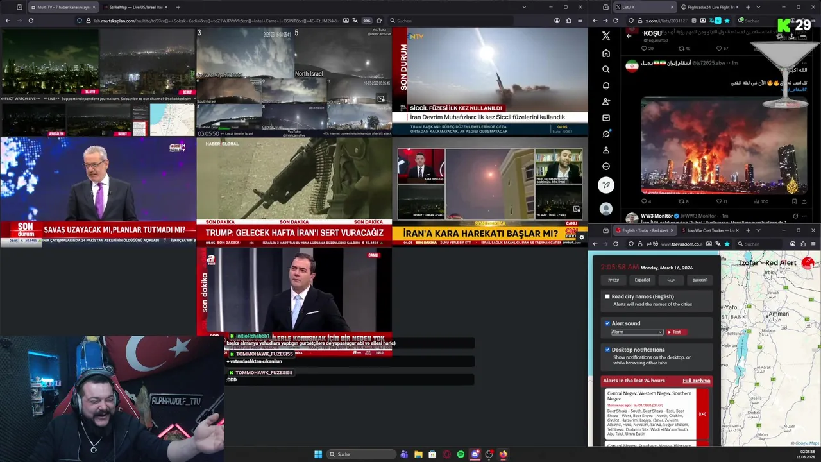Screen dimensions: 821x462
Task: Switch to StrikeMap browser tab
Action: (135, 7)
